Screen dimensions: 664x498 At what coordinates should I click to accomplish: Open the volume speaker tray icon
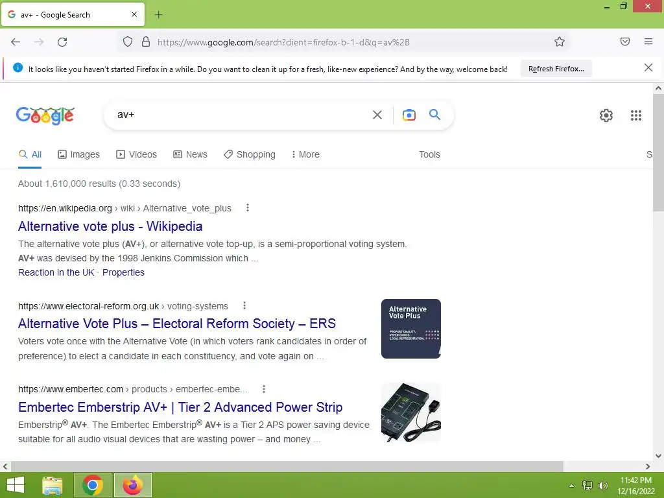coord(602,485)
